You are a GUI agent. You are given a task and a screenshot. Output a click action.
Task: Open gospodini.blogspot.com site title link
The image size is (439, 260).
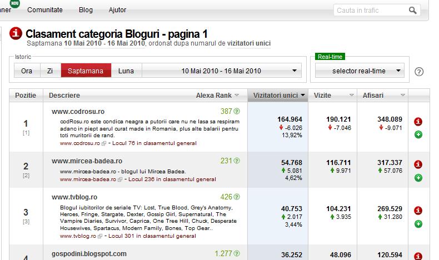pos(89,253)
